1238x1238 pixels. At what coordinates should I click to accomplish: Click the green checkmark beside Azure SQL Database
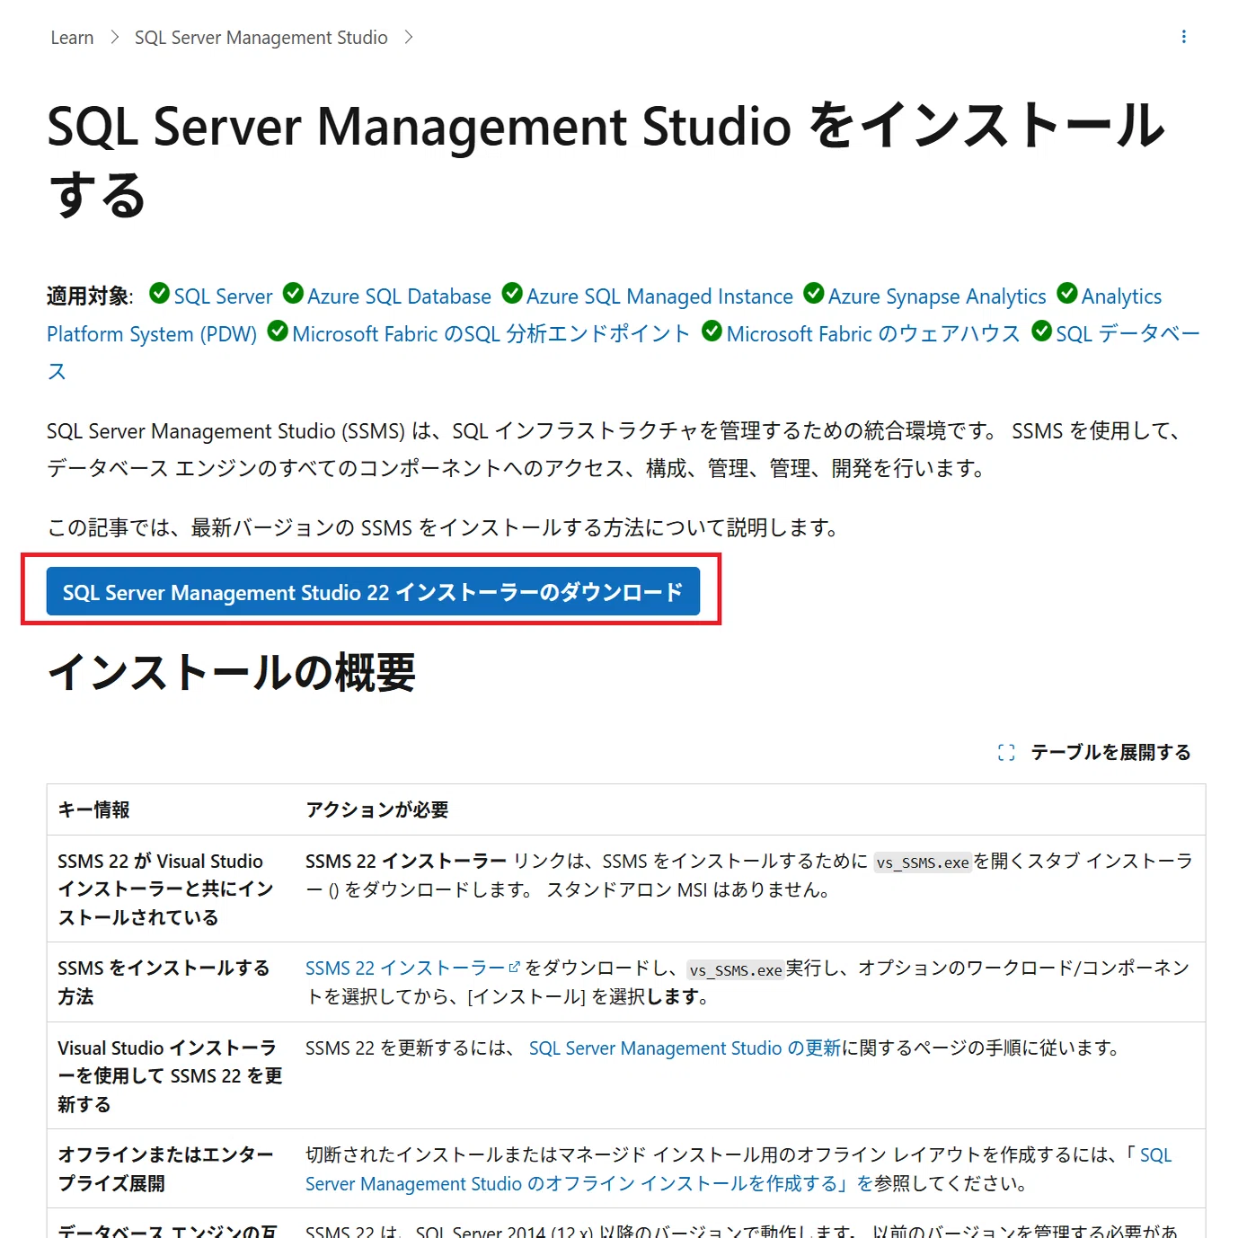(293, 293)
